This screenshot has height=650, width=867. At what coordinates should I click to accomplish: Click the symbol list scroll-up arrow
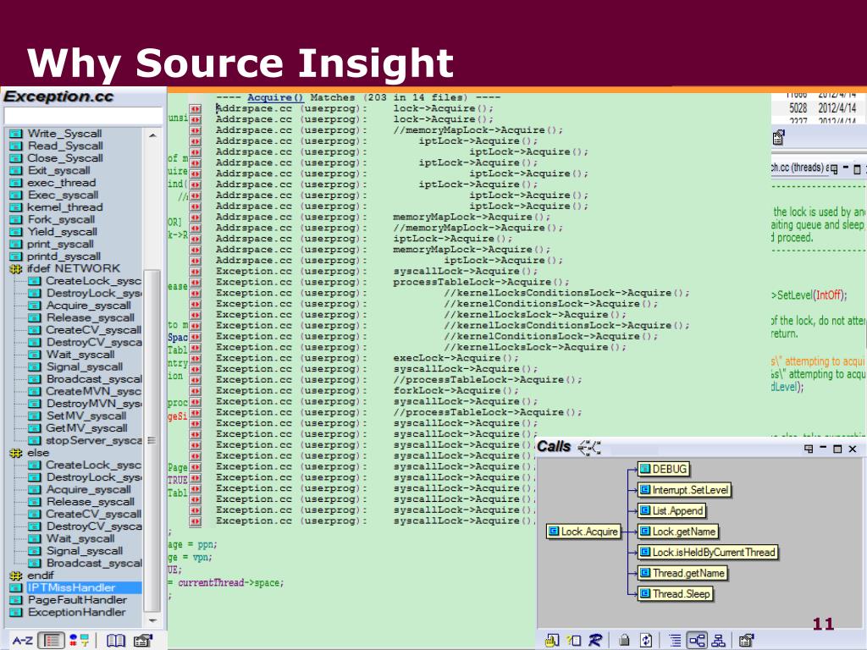click(152, 135)
